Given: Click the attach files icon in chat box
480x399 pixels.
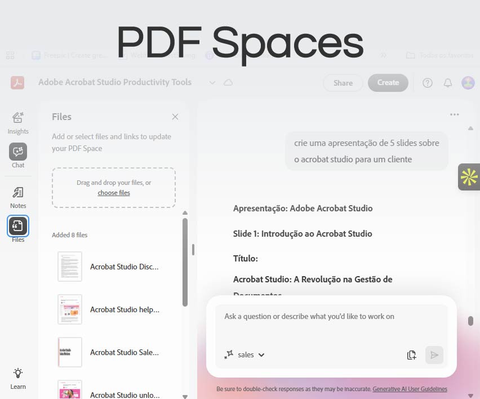Looking at the screenshot, I should [411, 355].
